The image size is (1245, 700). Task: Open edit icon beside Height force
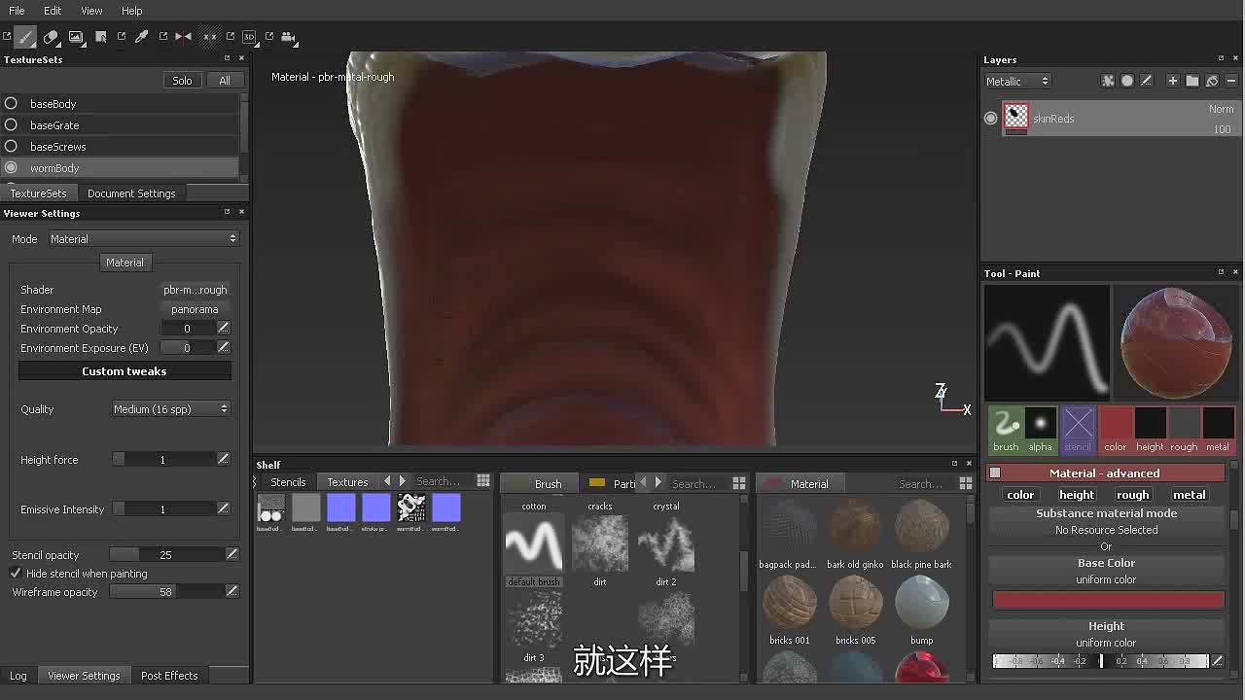pos(224,459)
